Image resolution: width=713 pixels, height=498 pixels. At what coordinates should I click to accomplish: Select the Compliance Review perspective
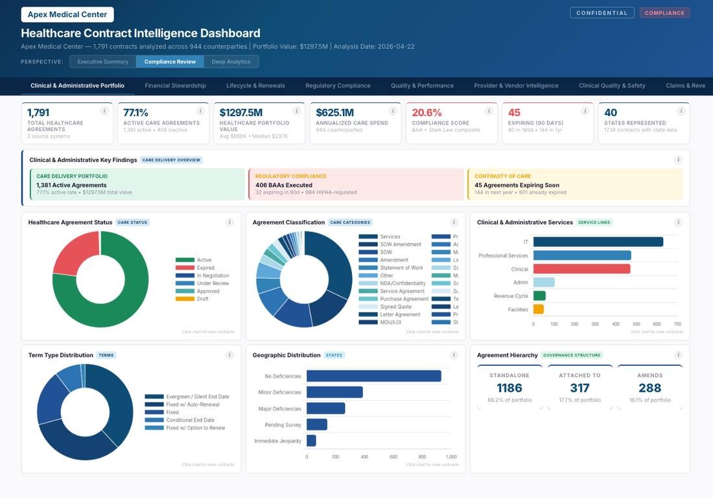[170, 62]
